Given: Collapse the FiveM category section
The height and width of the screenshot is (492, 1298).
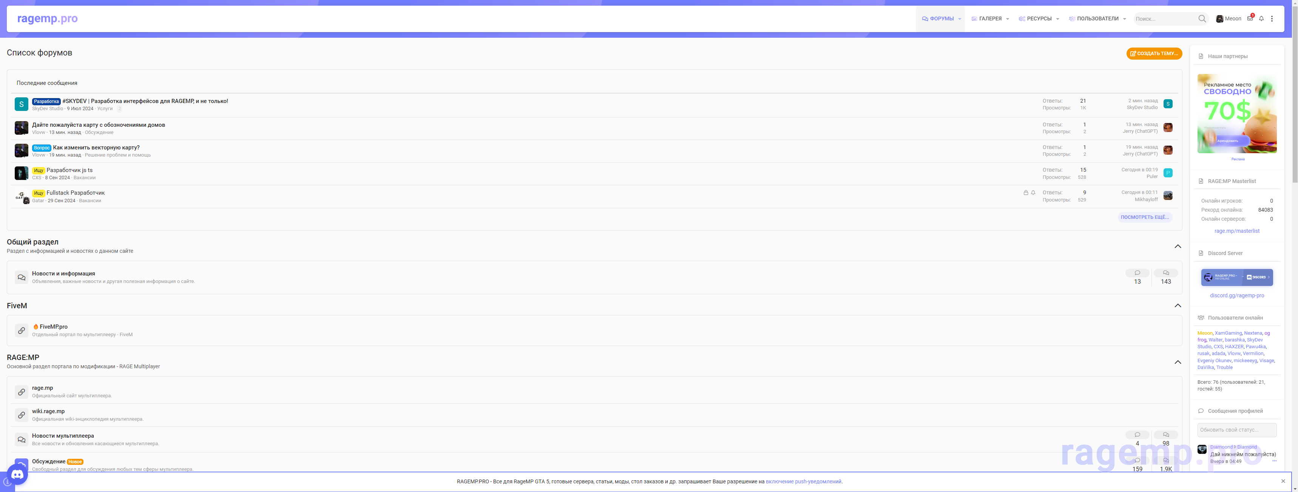Looking at the screenshot, I should coord(1178,306).
